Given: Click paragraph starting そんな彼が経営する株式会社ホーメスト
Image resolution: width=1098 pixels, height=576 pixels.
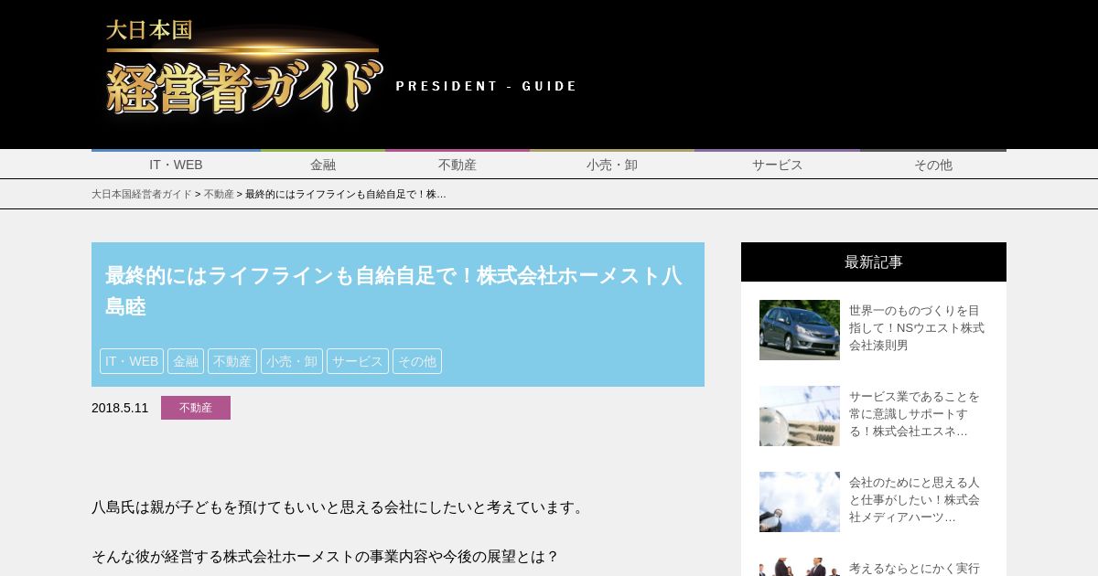Looking at the screenshot, I should click(x=325, y=557).
